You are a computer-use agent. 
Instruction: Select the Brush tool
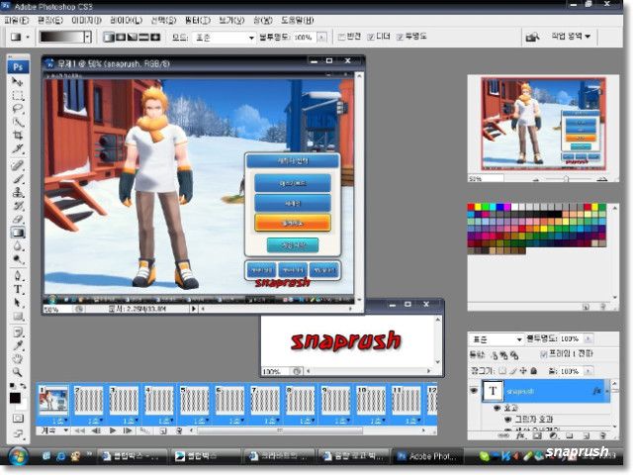click(x=18, y=178)
